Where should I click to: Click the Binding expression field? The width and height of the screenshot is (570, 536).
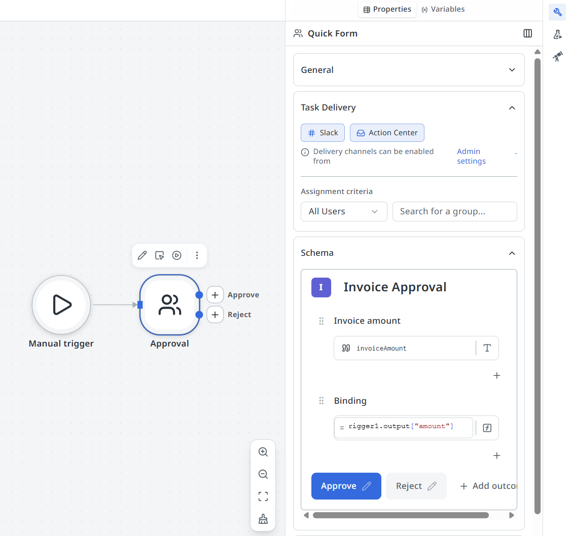click(404, 428)
